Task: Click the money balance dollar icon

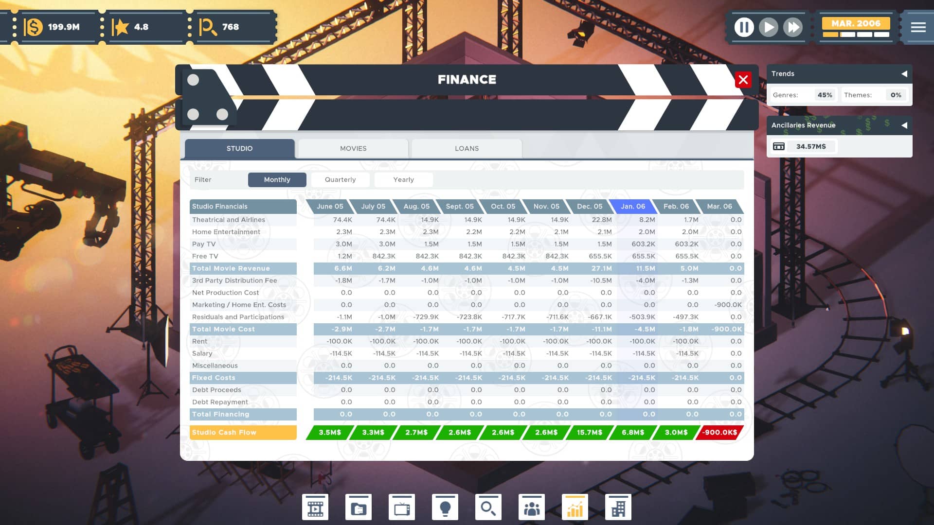Action: (x=33, y=27)
